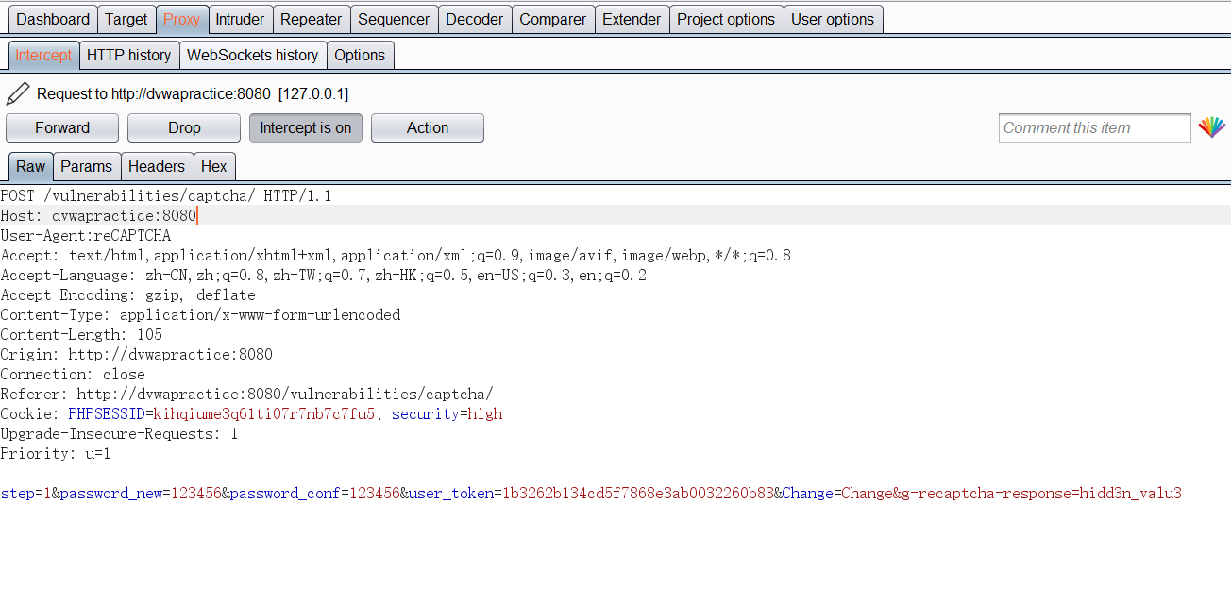The height and width of the screenshot is (605, 1231).
Task: Go to the Intruder tab
Action: tap(240, 19)
